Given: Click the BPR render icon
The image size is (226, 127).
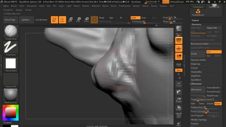Looking at the screenshot, I should (179, 29).
